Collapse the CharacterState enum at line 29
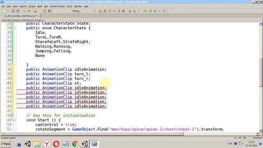263x148 pixels. coord(14,28)
